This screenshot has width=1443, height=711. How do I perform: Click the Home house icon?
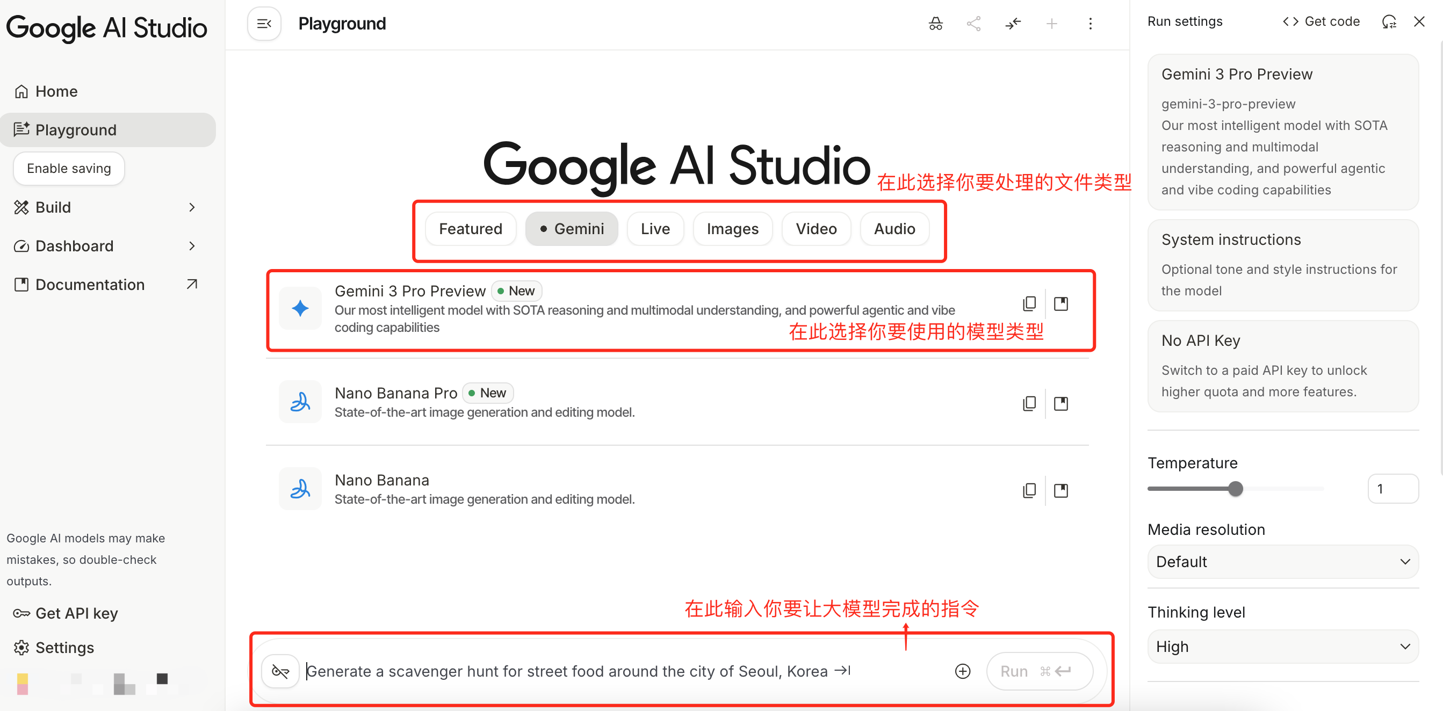[21, 91]
